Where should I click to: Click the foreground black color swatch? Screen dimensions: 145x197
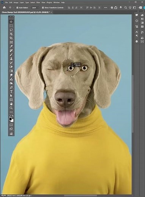10,119
